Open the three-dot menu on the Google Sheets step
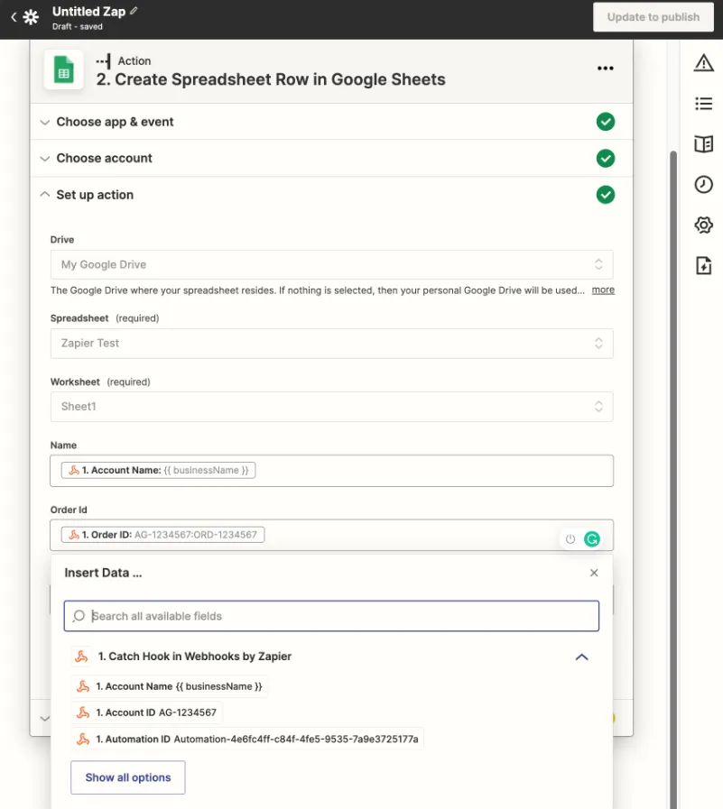723x809 pixels. click(x=606, y=69)
